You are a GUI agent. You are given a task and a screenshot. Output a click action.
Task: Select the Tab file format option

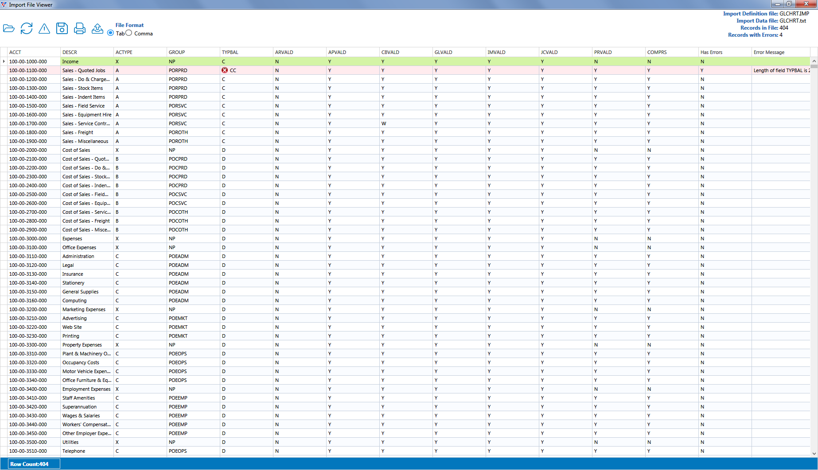pyautogui.click(x=110, y=33)
